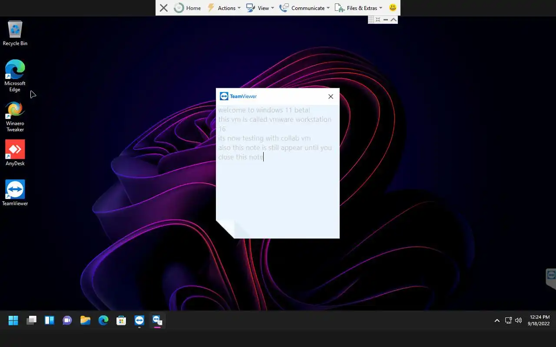556x347 pixels.
Task: Click the volume speaker icon in the tray
Action: (518, 321)
